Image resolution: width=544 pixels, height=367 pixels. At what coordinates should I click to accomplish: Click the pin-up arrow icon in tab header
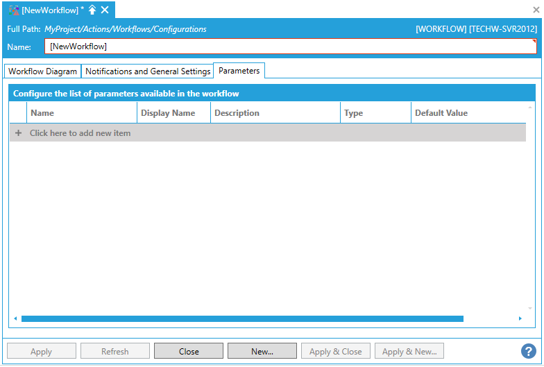92,10
